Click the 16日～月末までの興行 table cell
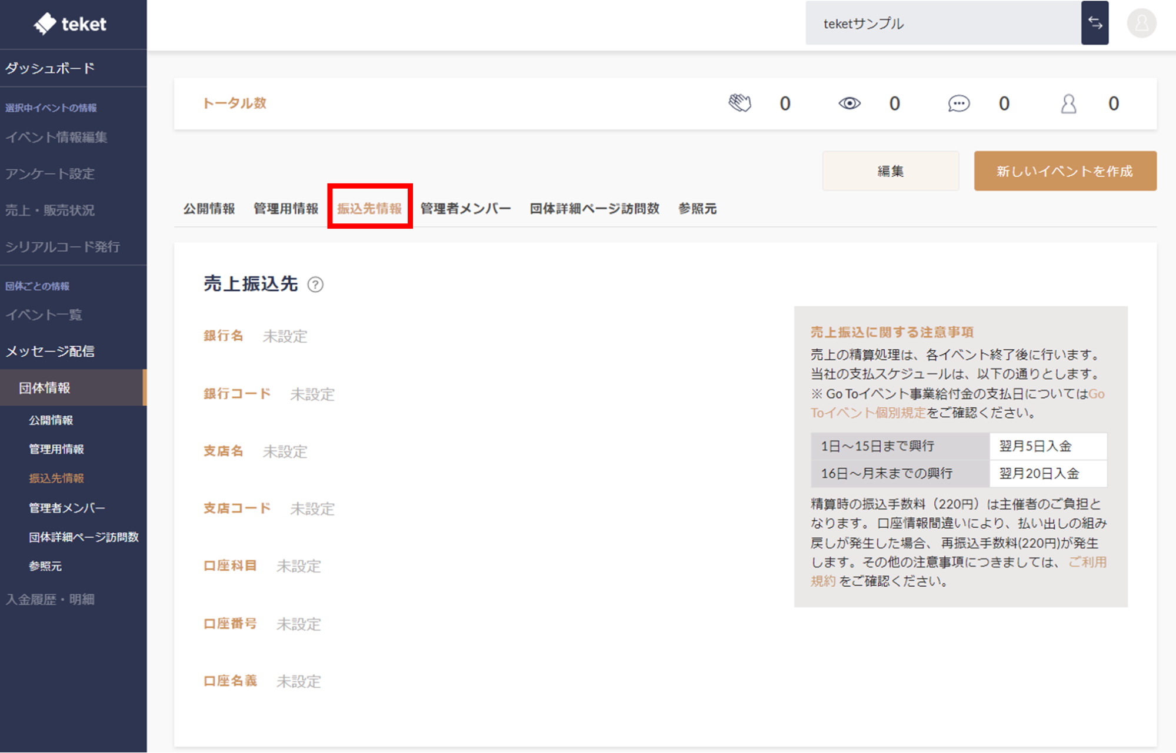Image resolution: width=1176 pixels, height=753 pixels. tap(900, 473)
